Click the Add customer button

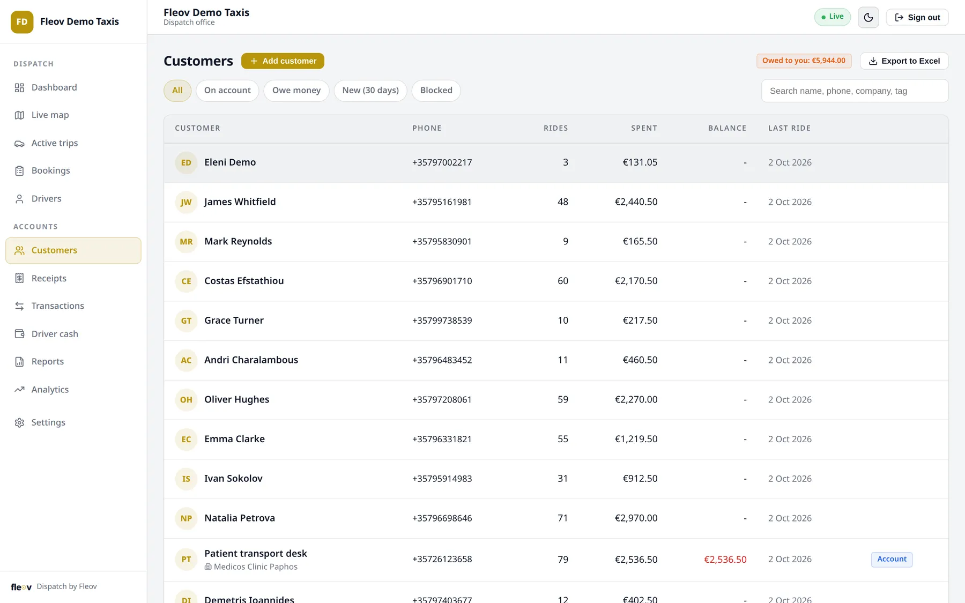coord(283,61)
